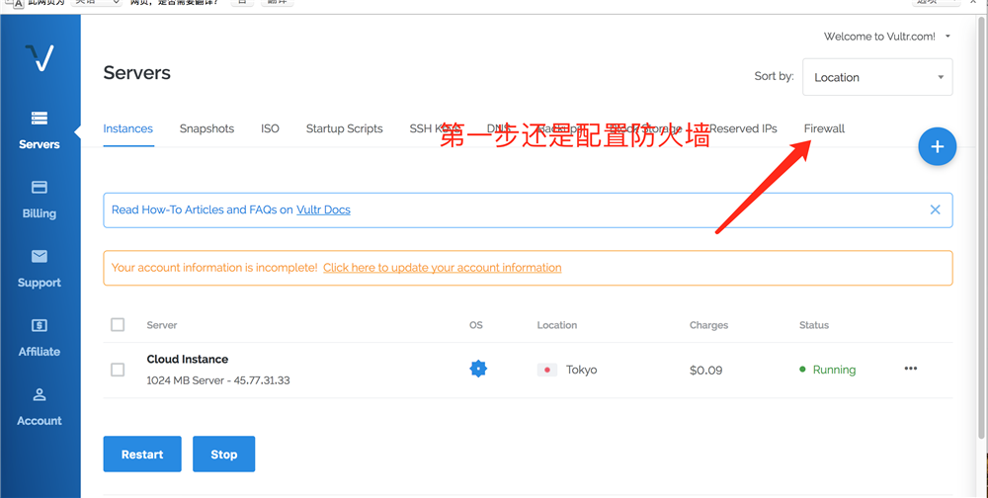The image size is (988, 498).
Task: Click the Status column header
Action: 814,325
